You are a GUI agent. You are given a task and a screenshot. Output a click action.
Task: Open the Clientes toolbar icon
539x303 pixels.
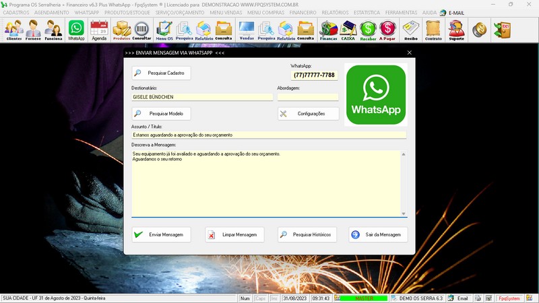[x=14, y=30]
